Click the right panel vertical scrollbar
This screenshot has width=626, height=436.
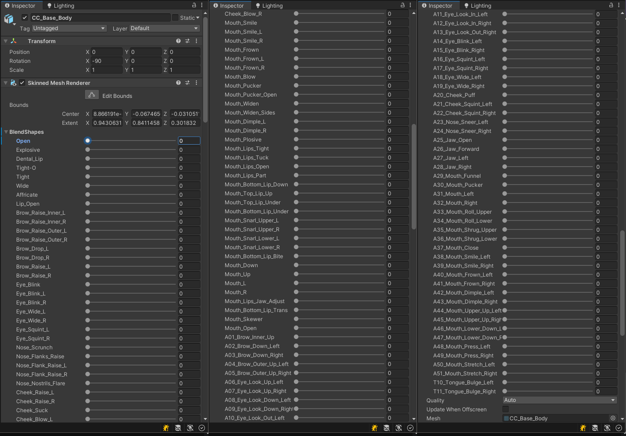[622, 283]
